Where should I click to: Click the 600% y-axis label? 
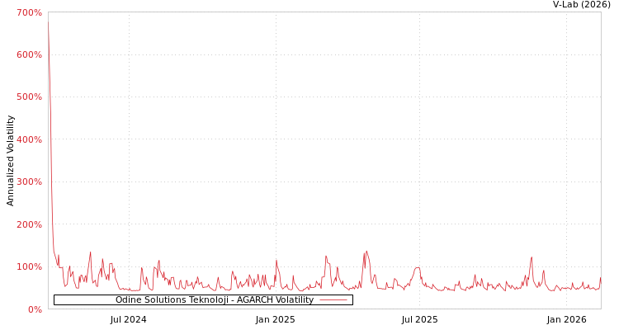(29, 55)
